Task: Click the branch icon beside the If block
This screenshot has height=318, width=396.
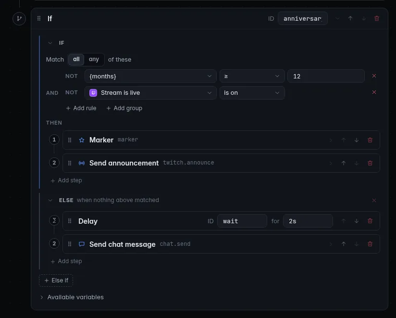Action: point(19,18)
